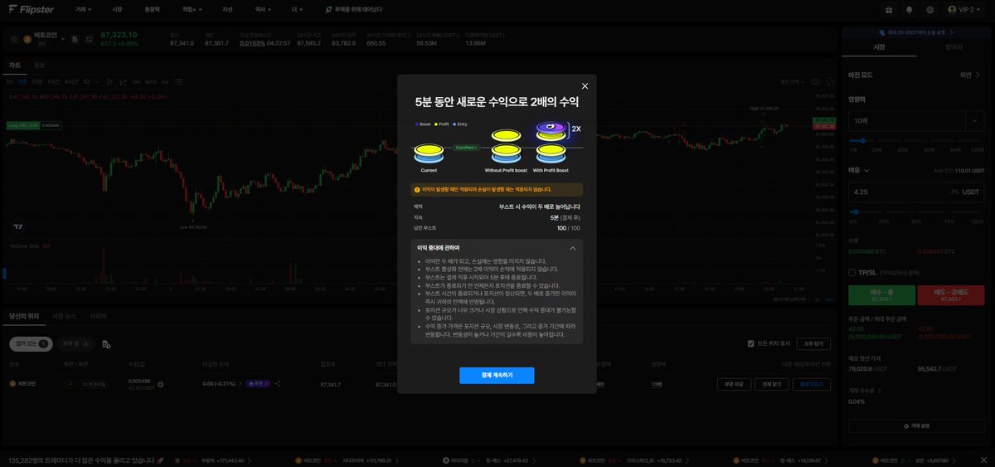The height and width of the screenshot is (467, 995).
Task: Open the gift rewards icon in header
Action: click(888, 10)
